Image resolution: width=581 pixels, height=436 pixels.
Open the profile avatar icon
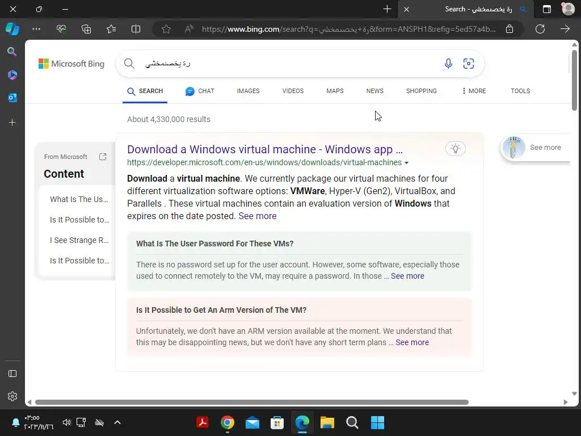tap(568, 9)
